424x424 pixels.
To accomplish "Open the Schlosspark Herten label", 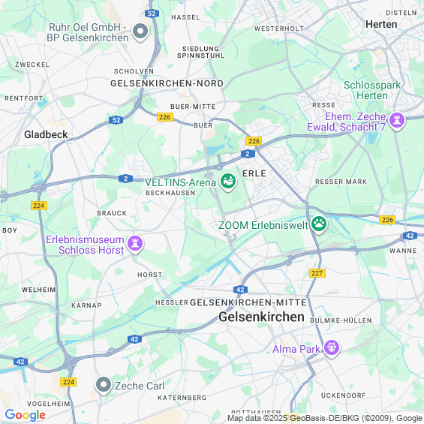I will (x=372, y=90).
